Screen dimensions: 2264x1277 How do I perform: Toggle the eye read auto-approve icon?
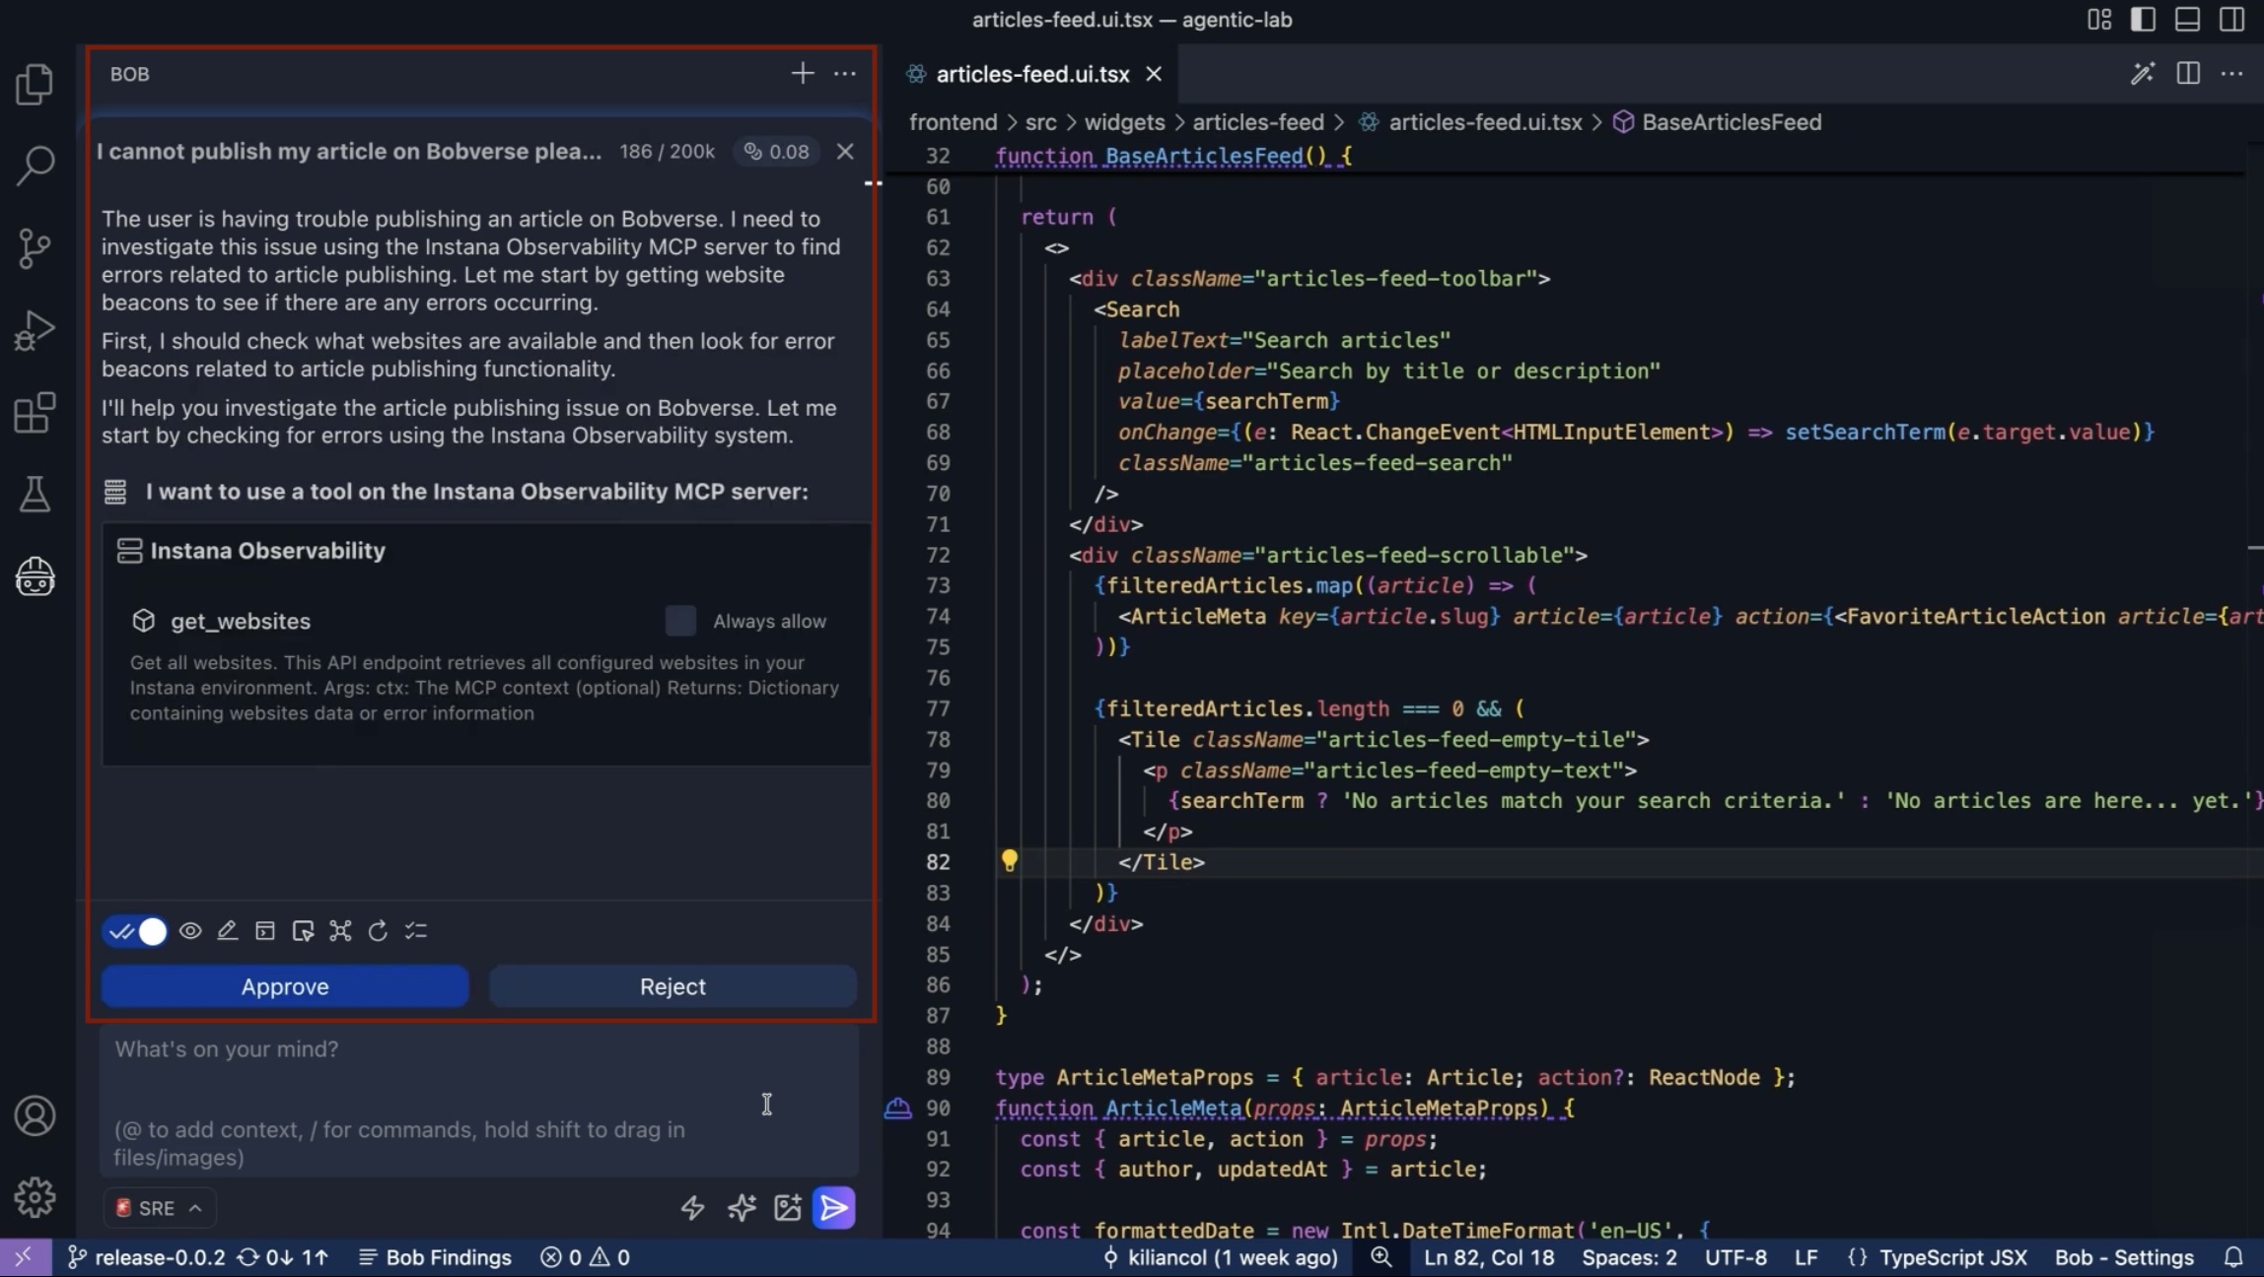point(190,931)
